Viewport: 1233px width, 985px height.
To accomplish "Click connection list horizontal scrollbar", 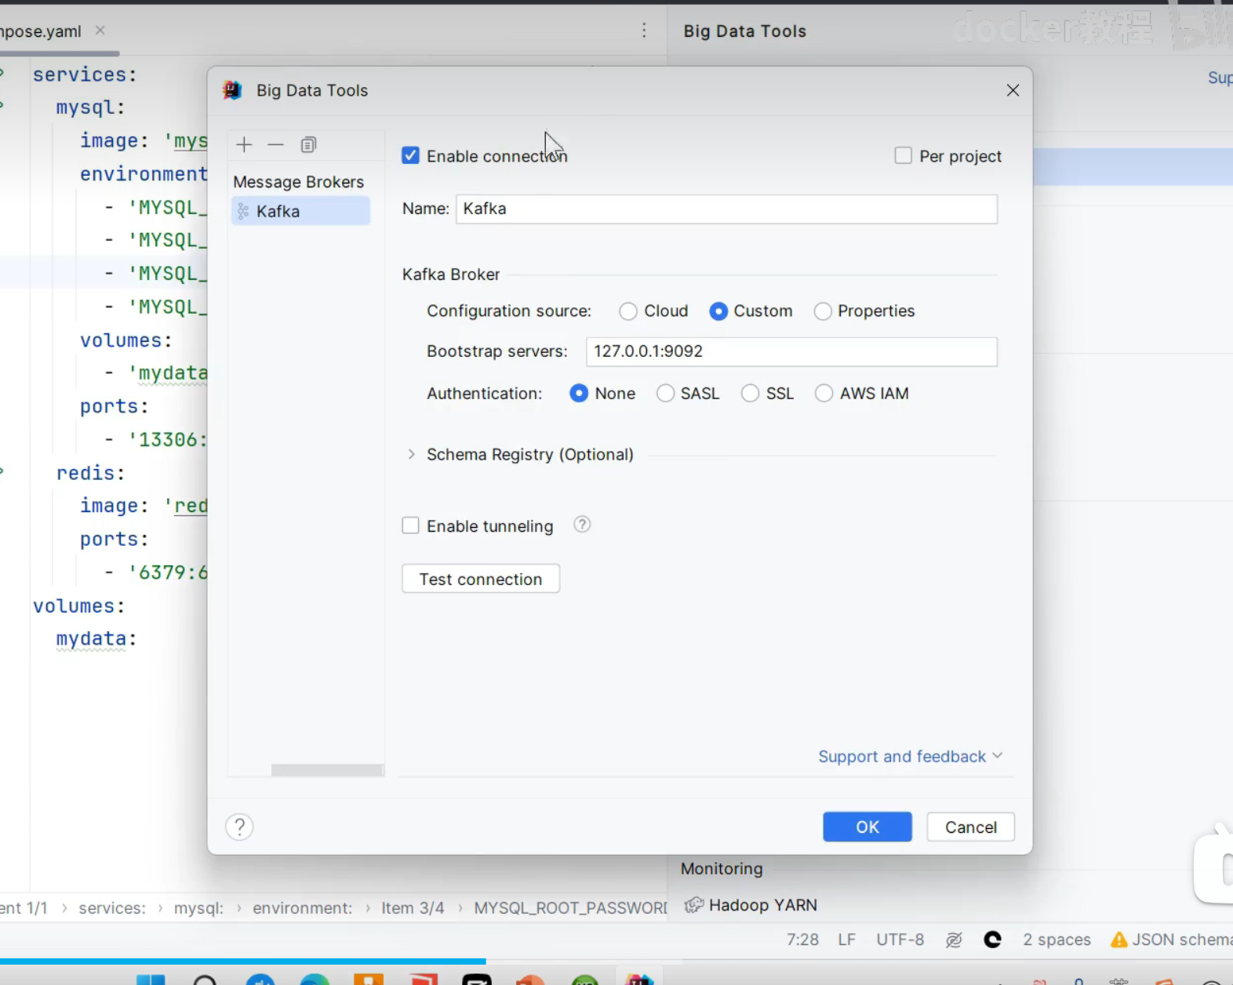I will pos(327,770).
